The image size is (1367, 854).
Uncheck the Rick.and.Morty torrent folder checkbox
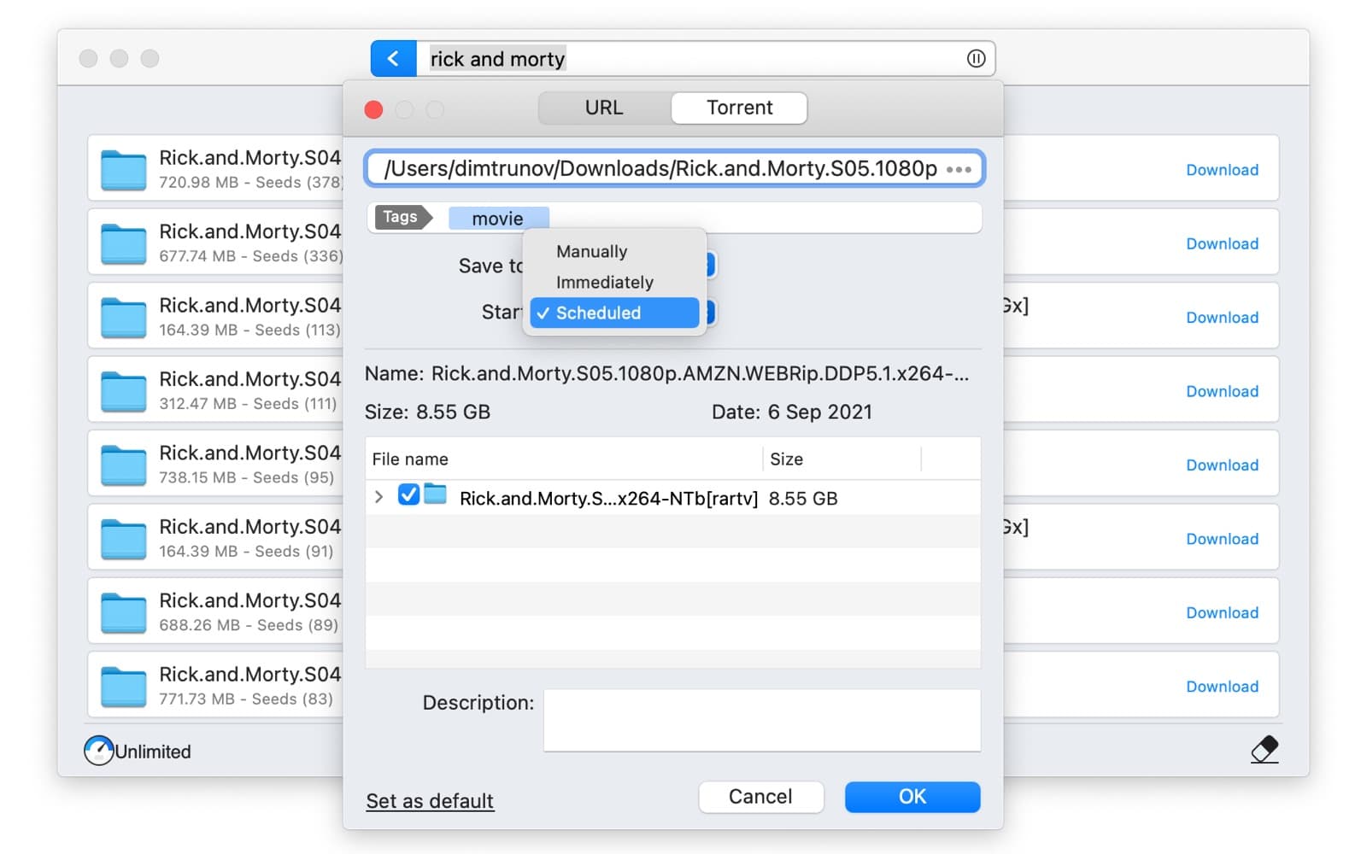click(408, 494)
